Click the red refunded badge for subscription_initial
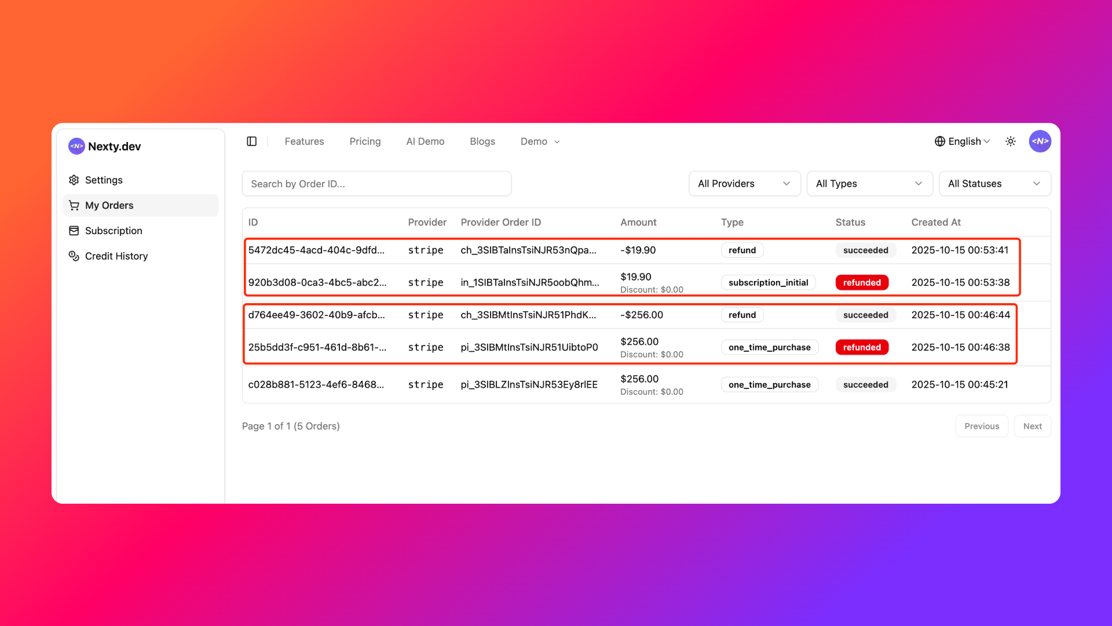The image size is (1112, 626). coord(862,282)
